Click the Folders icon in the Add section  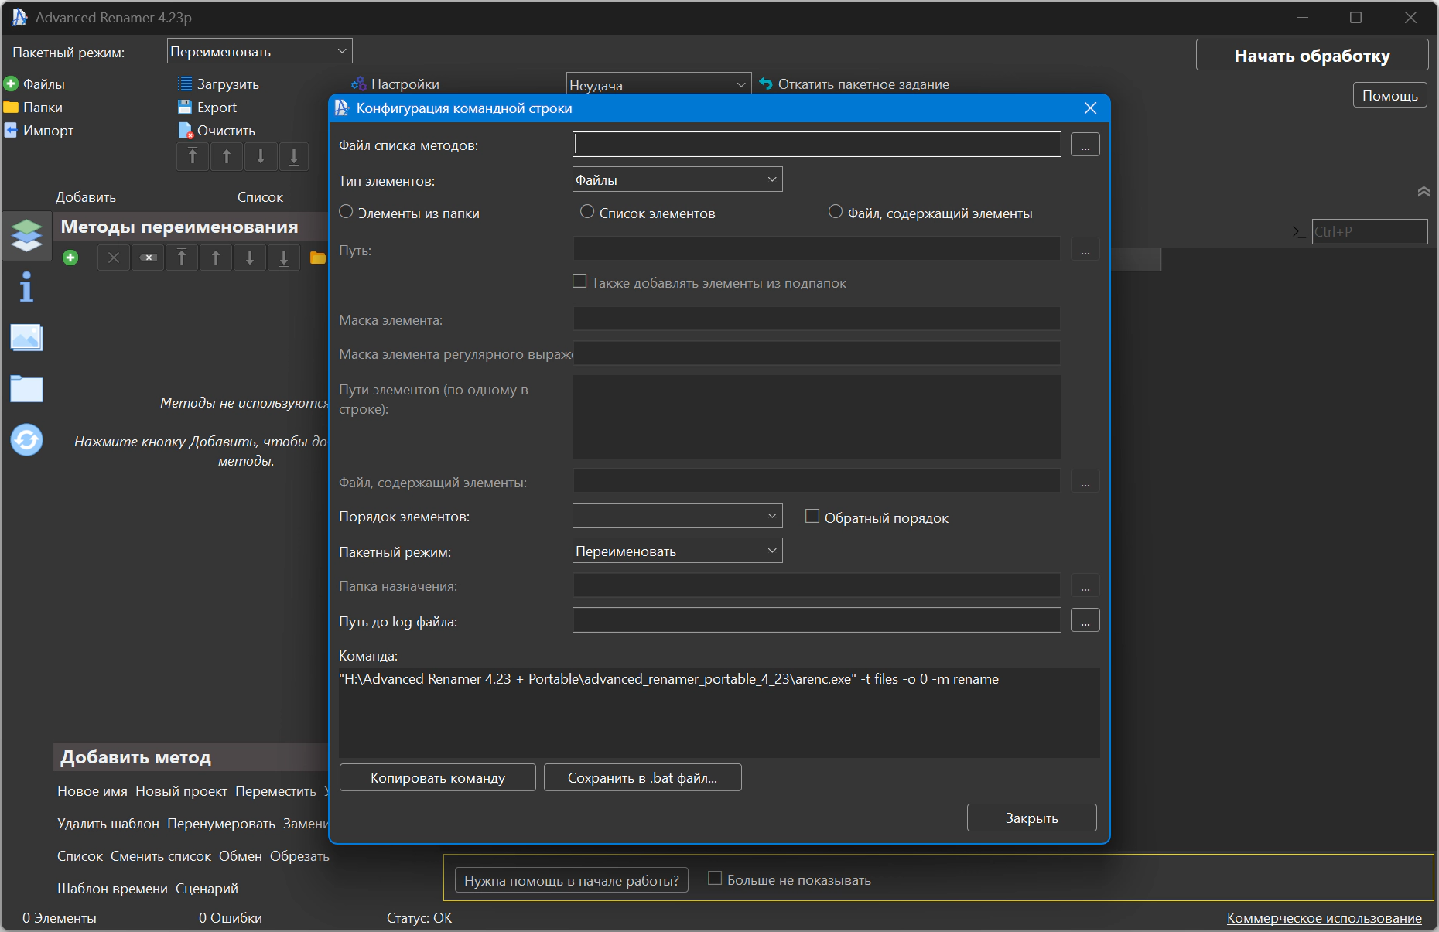tap(11, 107)
